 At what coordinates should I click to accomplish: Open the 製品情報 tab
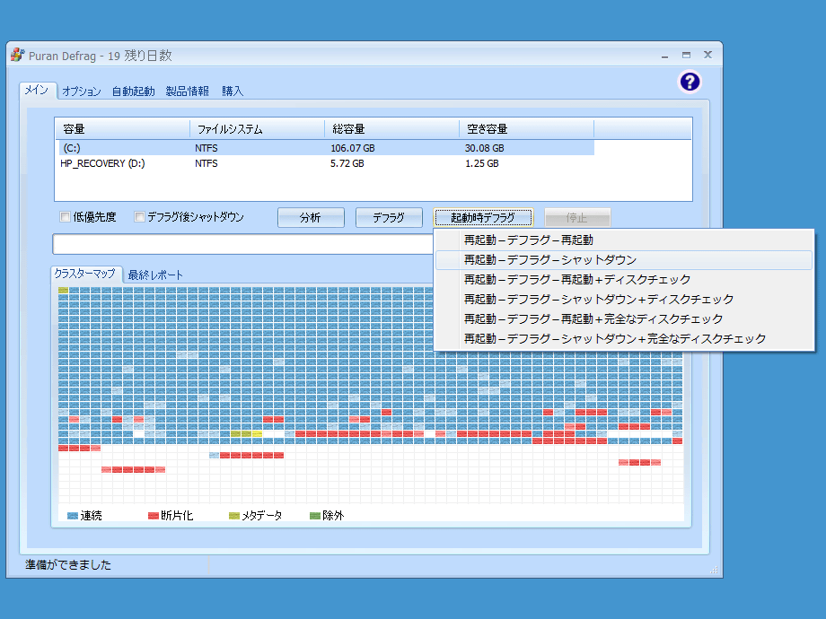coord(187,92)
